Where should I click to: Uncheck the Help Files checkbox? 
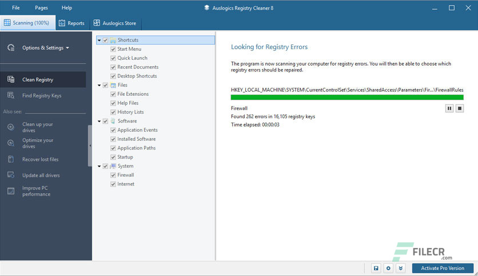(113, 103)
